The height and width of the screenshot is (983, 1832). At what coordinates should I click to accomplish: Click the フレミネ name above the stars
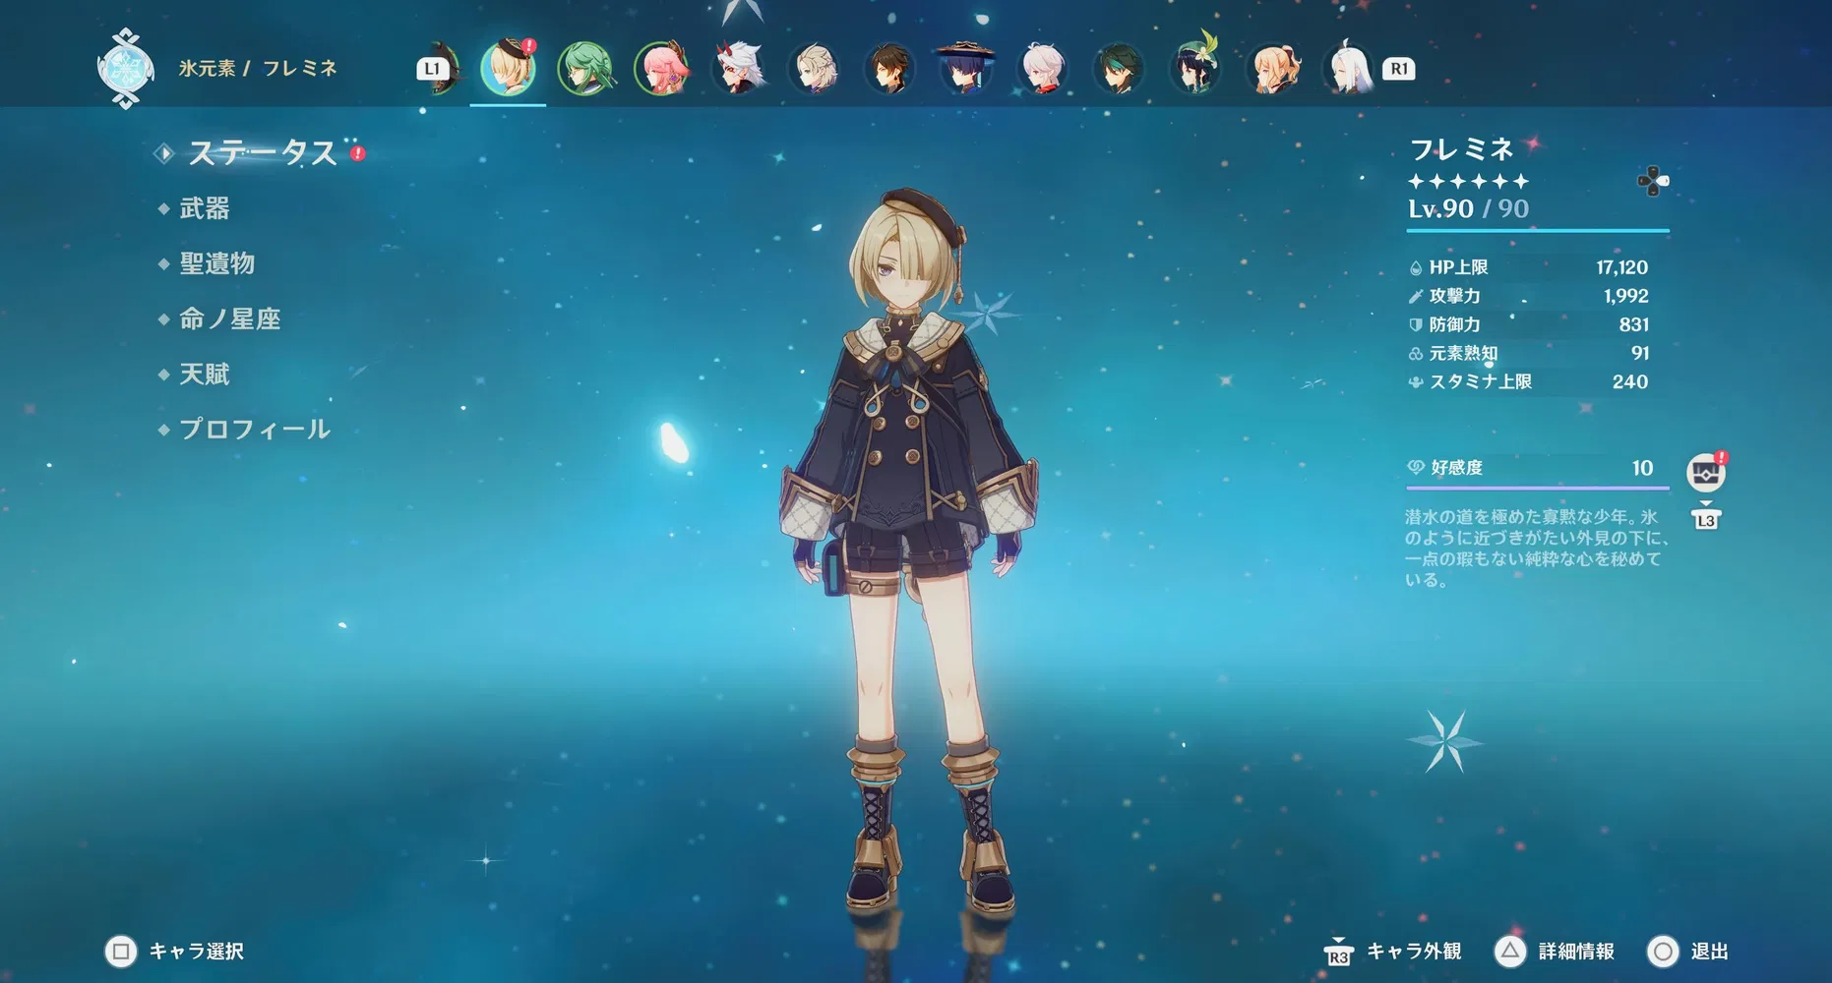coord(1461,148)
